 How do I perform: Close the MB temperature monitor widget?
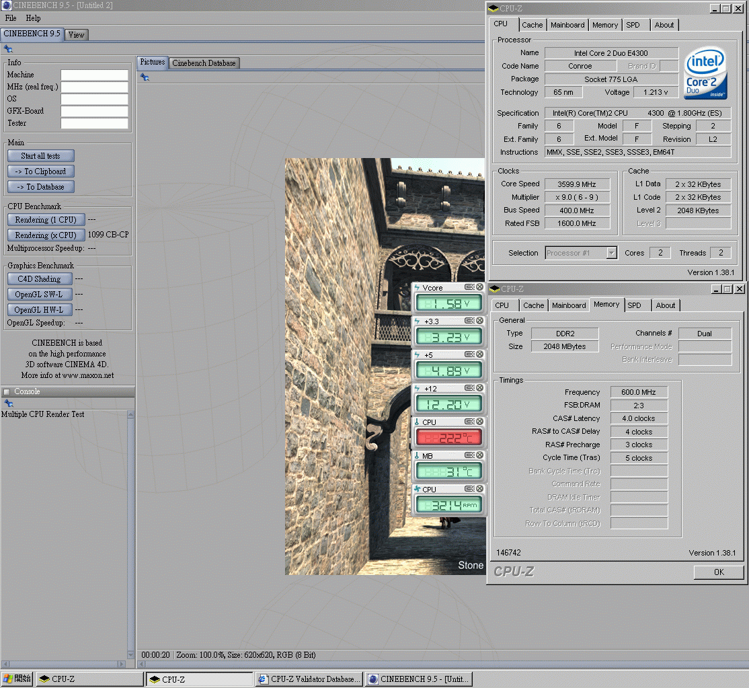pyautogui.click(x=479, y=455)
